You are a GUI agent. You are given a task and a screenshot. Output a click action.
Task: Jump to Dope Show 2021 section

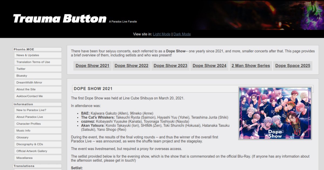92,66
